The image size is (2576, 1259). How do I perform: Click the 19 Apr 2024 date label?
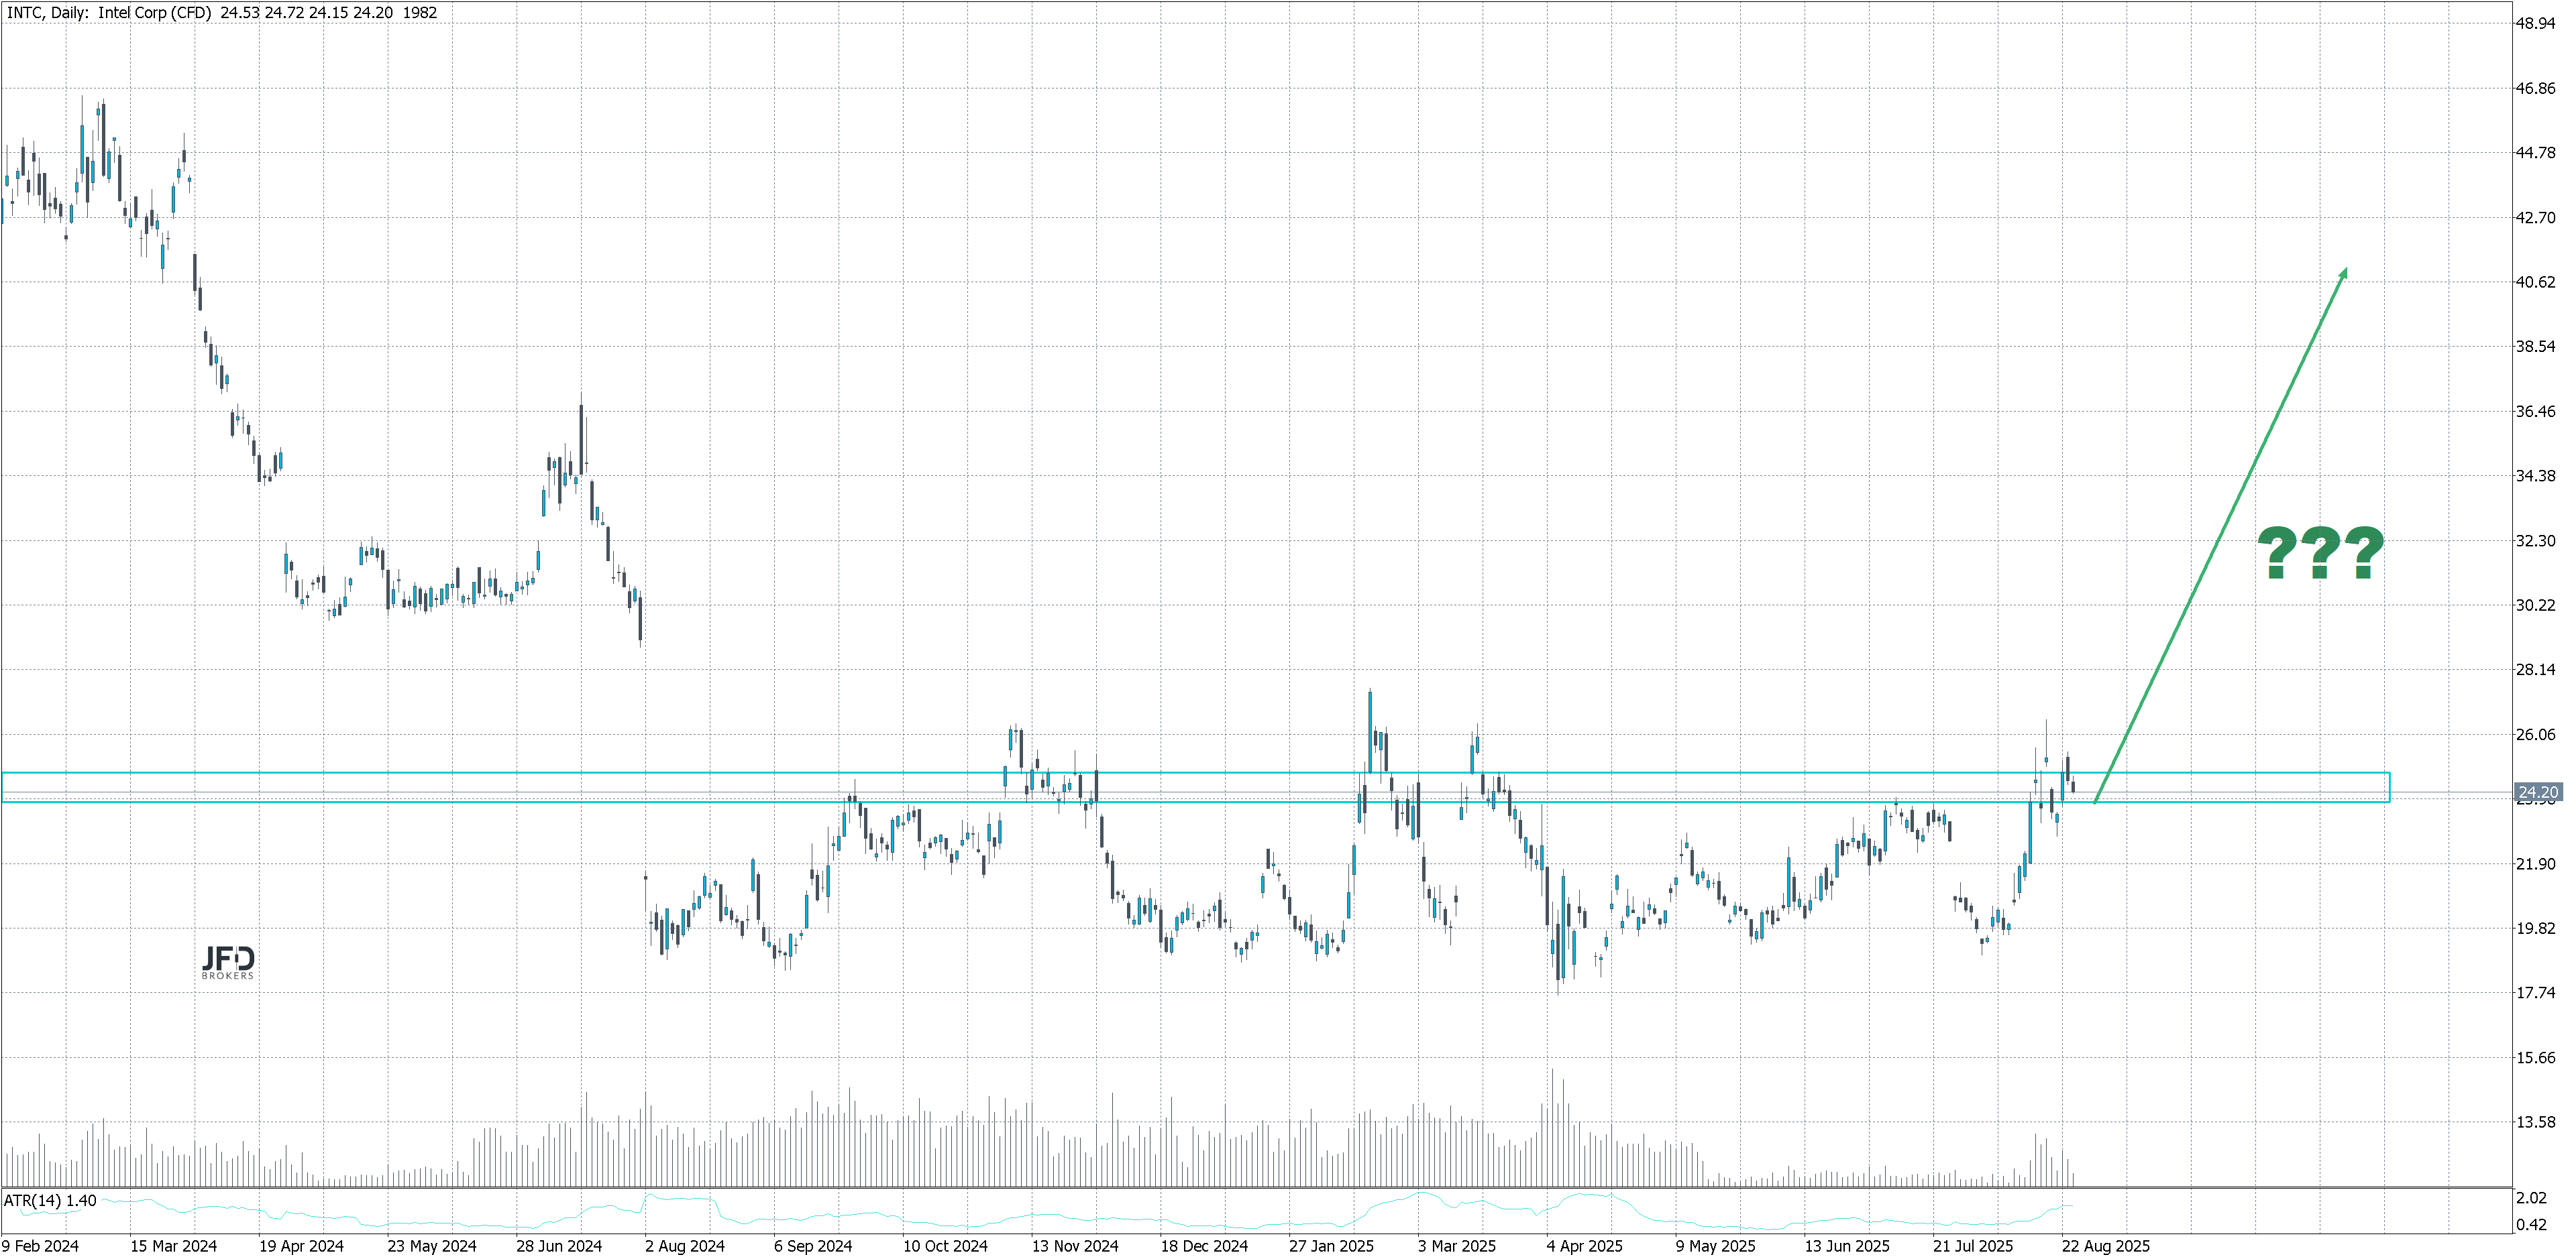point(301,1246)
